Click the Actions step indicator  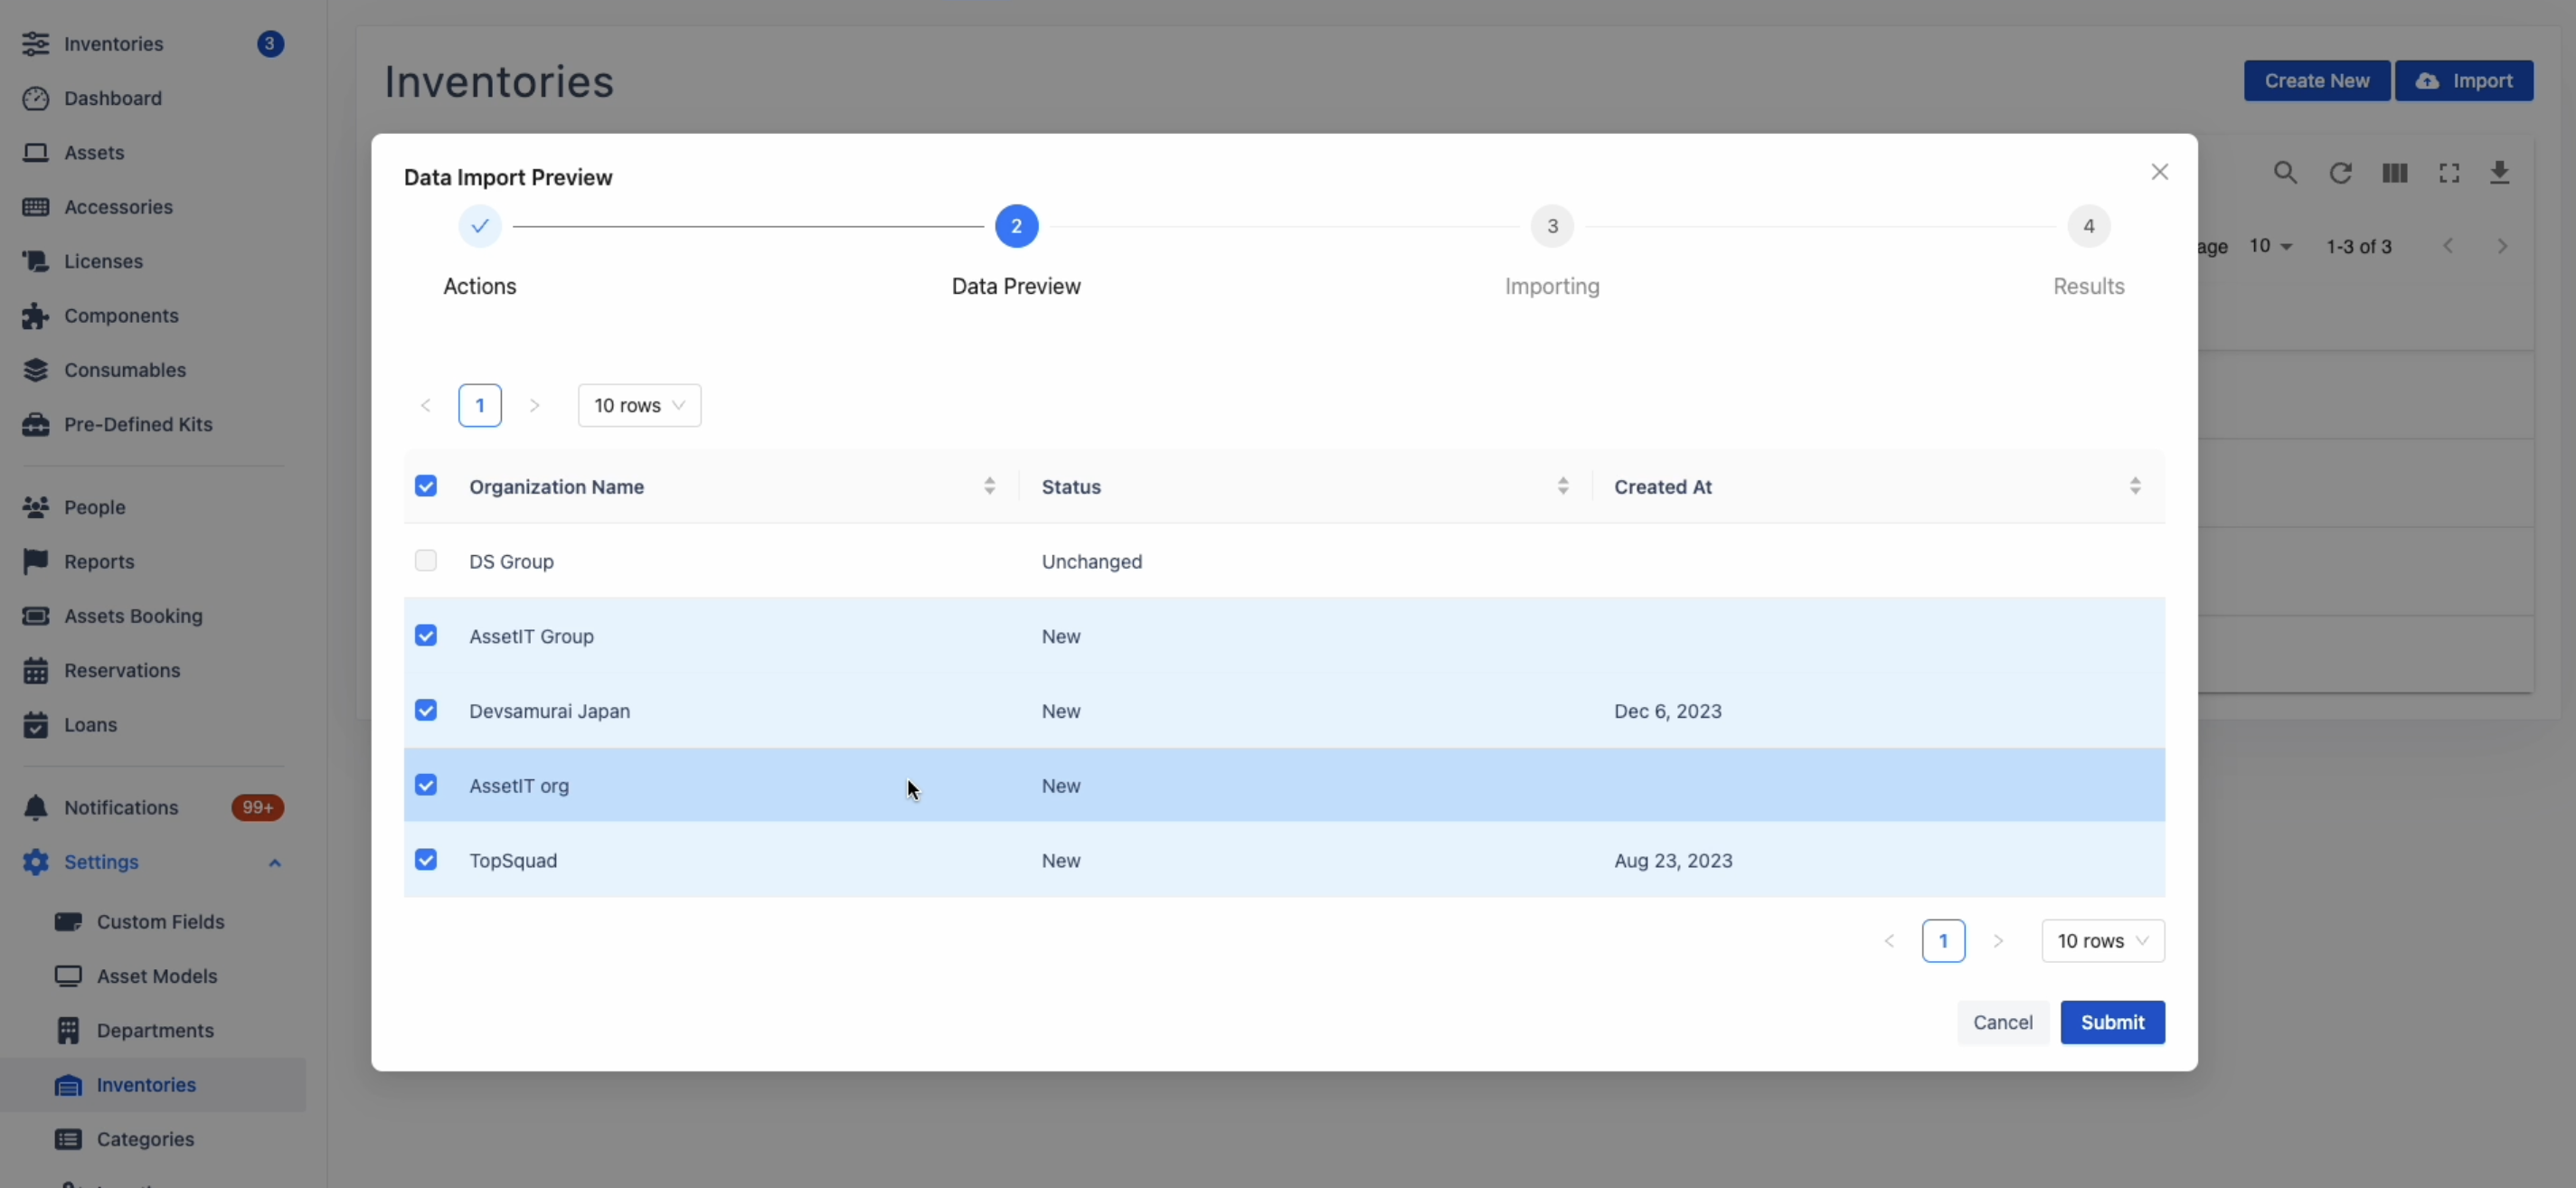coord(480,226)
